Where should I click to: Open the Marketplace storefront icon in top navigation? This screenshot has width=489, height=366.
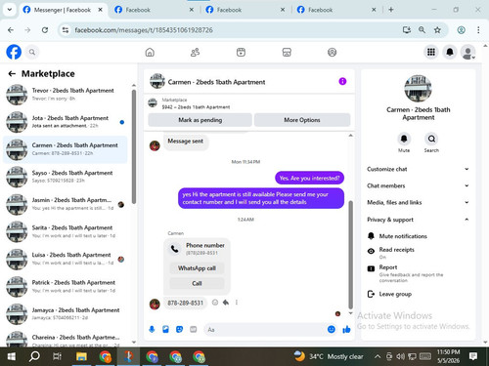tap(287, 52)
